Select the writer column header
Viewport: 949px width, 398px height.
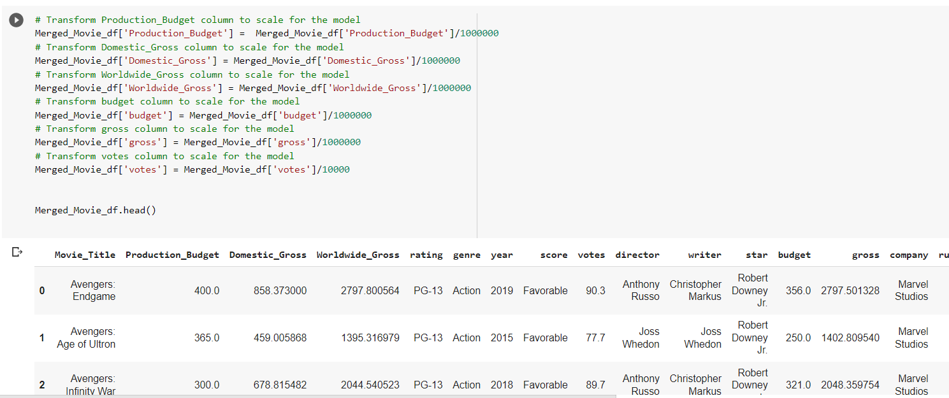pos(705,255)
